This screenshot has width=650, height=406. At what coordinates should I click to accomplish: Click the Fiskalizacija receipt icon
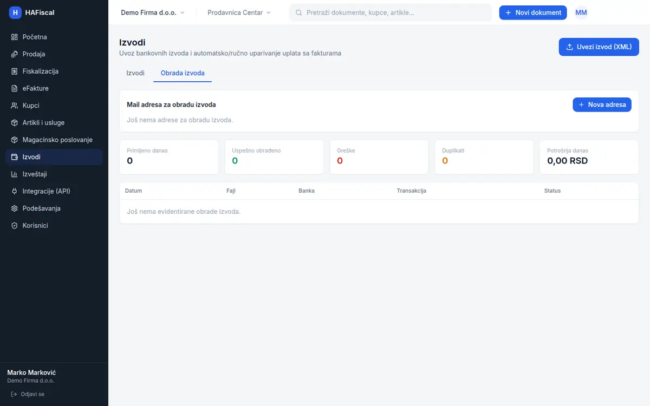coord(15,71)
